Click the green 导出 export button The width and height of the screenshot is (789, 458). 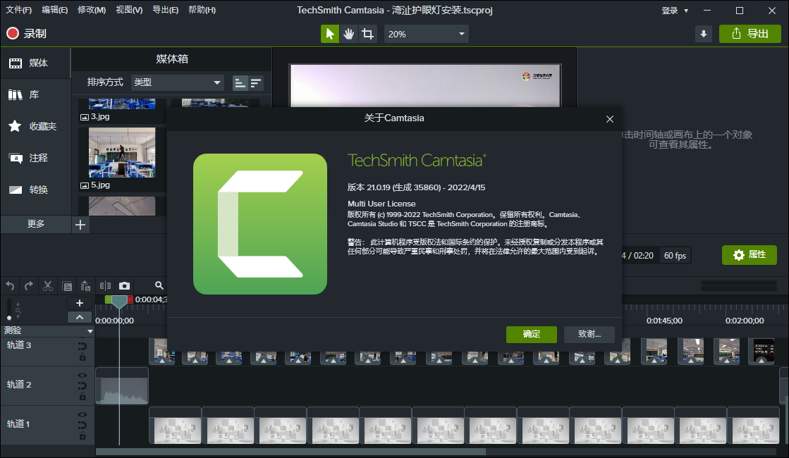coord(750,34)
